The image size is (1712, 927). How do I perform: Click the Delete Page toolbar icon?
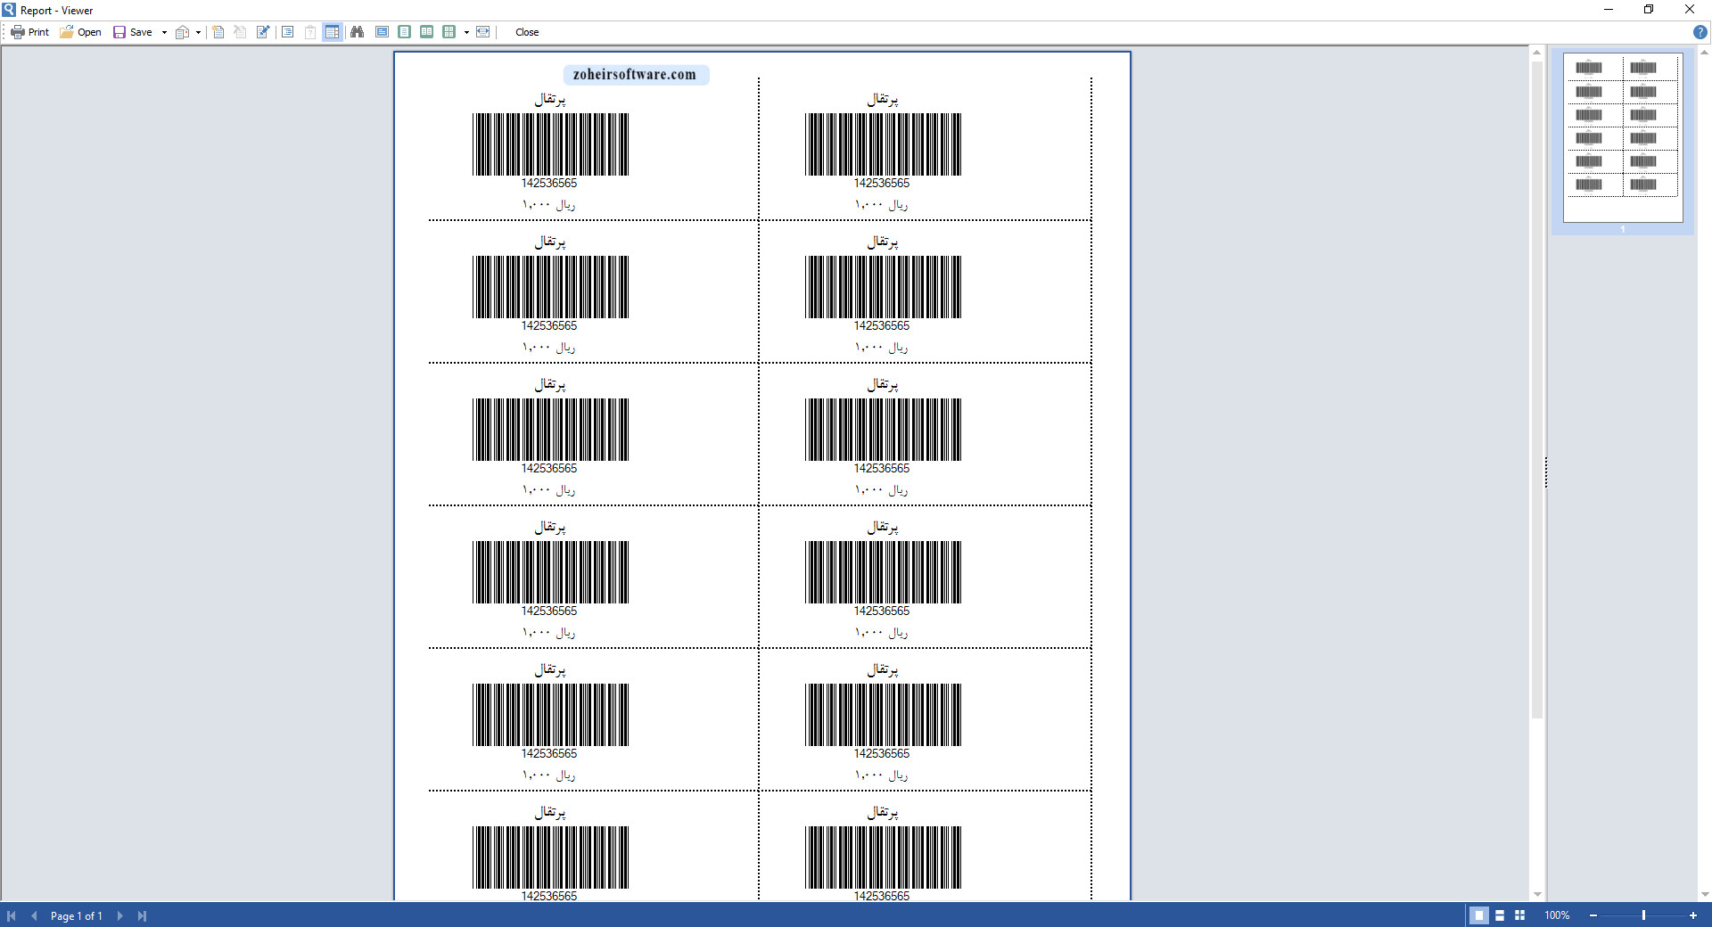[240, 32]
